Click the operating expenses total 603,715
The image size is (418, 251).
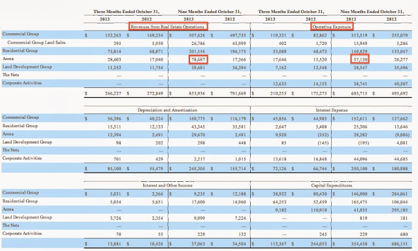click(x=359, y=93)
